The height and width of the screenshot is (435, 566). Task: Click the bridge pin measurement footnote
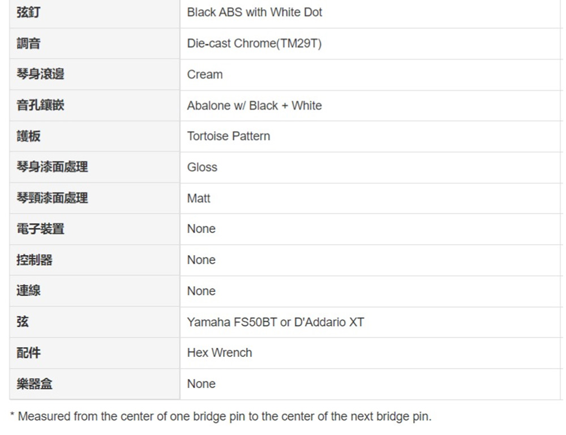click(221, 417)
